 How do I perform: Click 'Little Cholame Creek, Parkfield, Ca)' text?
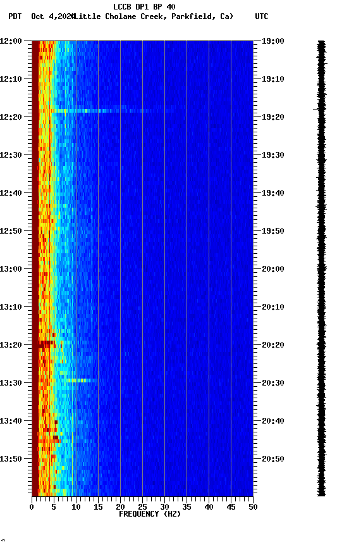(154, 16)
